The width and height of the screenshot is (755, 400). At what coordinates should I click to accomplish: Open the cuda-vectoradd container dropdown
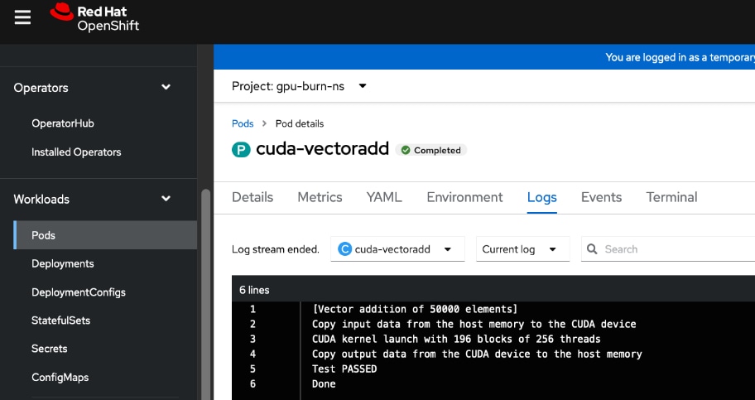click(397, 249)
